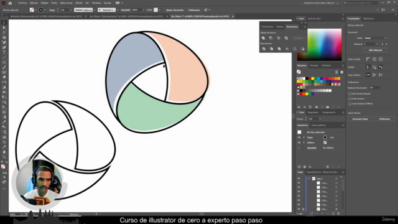Click the Exclude shape mode icon
This screenshot has height=224, width=398.
pyautogui.click(x=286, y=38)
